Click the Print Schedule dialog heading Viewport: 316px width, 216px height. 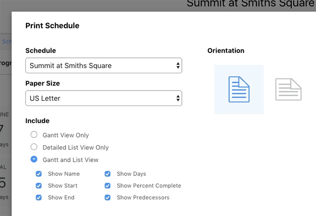click(x=52, y=26)
